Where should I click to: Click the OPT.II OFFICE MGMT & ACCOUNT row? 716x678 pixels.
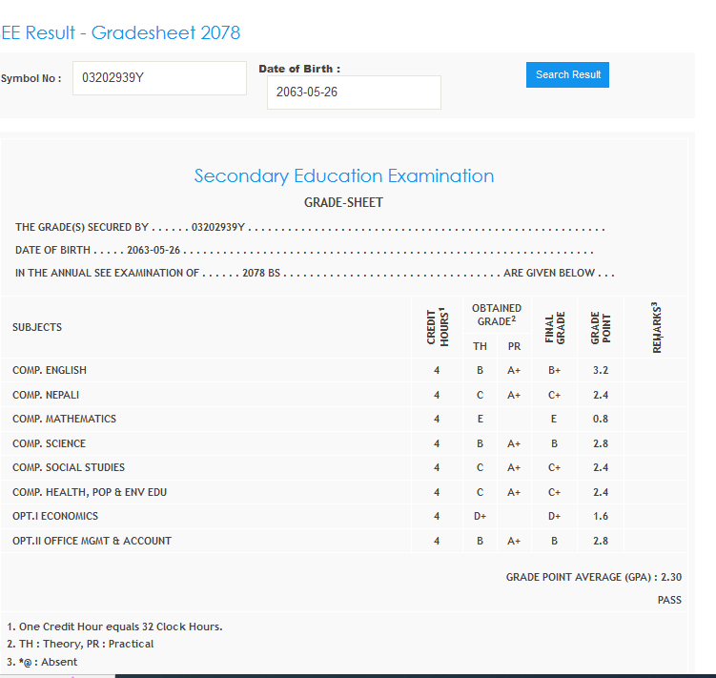(92, 541)
